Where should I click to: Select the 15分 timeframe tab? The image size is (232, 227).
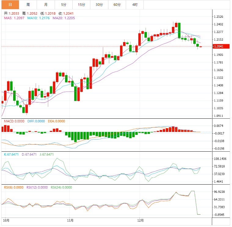81,5
